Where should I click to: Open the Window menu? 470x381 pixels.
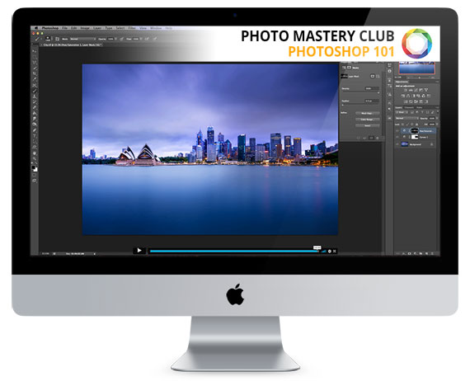(156, 28)
